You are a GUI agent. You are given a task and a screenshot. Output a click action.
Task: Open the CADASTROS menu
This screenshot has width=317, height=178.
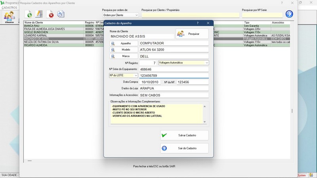pyautogui.click(x=10, y=8)
